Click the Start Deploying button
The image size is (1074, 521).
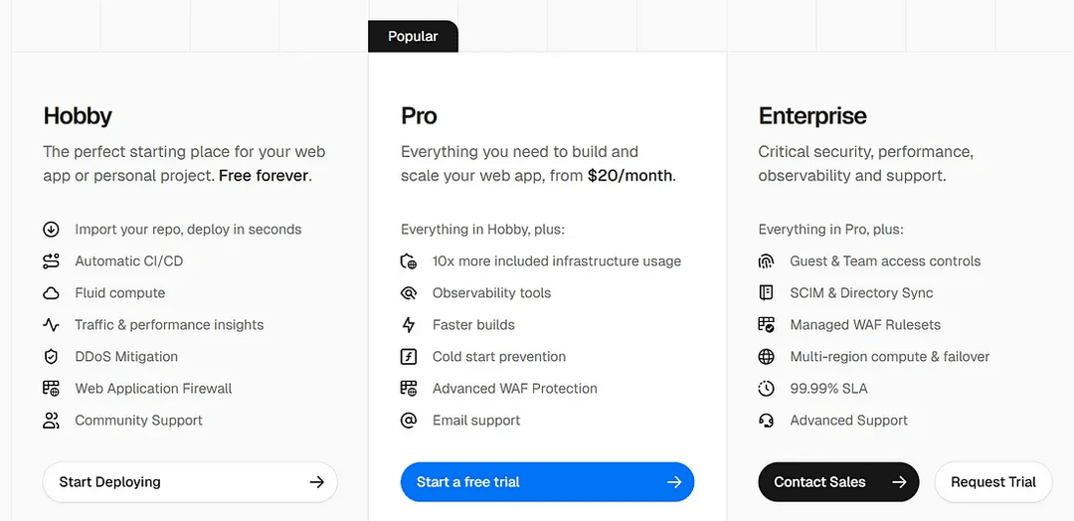190,482
